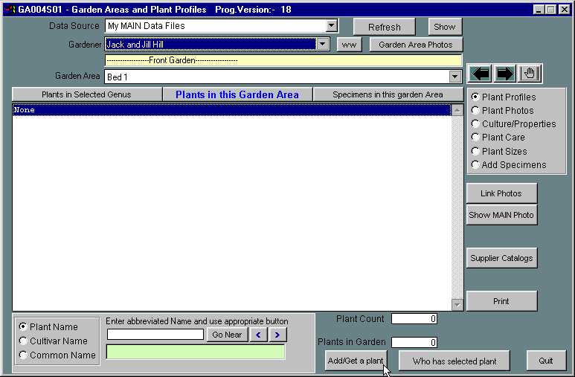Image resolution: width=575 pixels, height=377 pixels.
Task: Click the abbreviated name input field
Action: click(x=155, y=335)
